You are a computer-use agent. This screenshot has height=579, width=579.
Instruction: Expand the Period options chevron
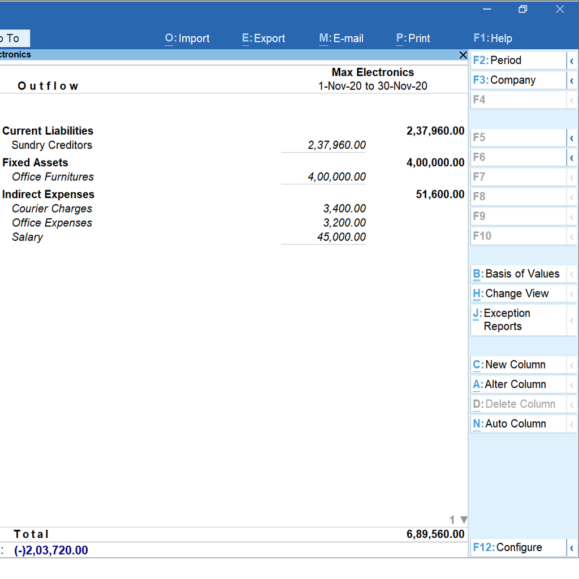click(571, 61)
